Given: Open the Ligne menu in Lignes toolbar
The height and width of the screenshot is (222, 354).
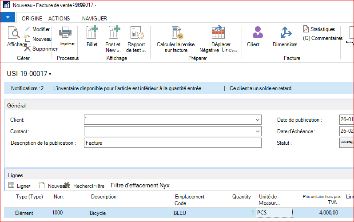Looking at the screenshot, I should (20, 186).
